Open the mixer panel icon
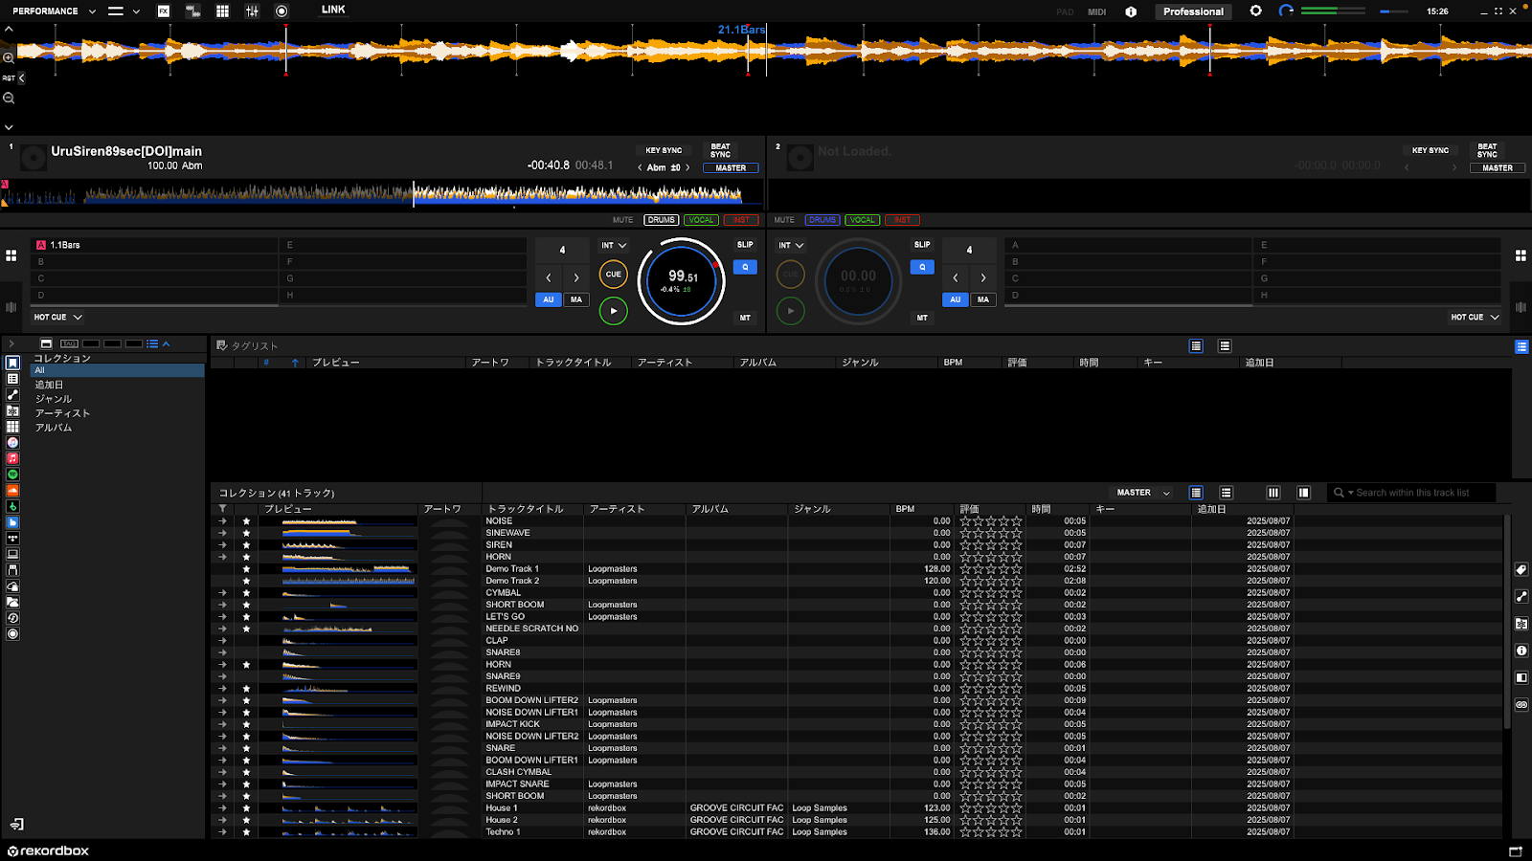This screenshot has width=1532, height=861. 252,11
